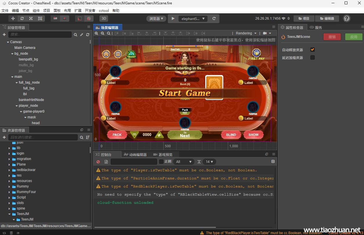Select the move transform tool
Image resolution: width=364 pixels, height=235 pixels.
point(13,19)
